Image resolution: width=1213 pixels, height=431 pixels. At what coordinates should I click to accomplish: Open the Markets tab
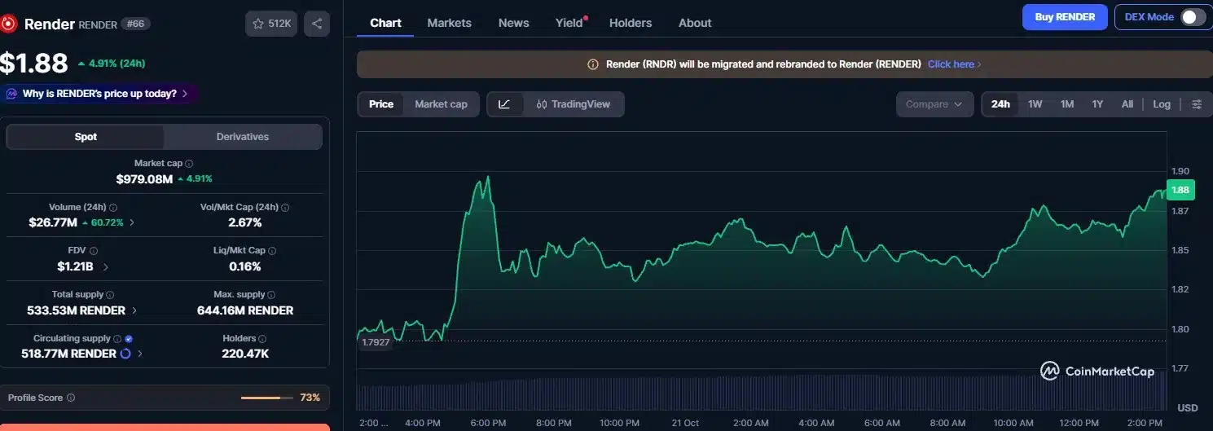point(449,23)
